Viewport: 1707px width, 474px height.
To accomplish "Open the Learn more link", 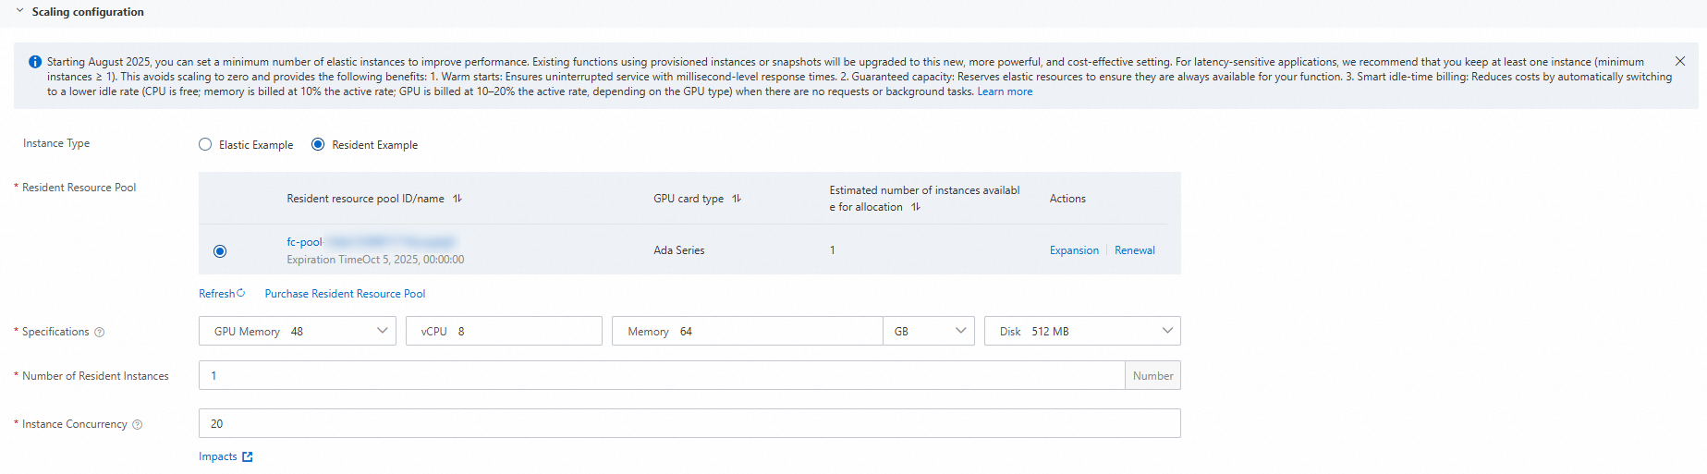I will (x=1005, y=91).
